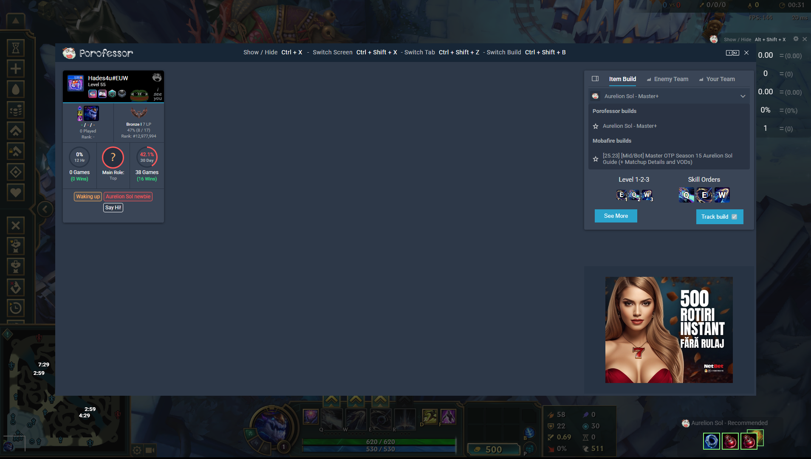Click the locked double chevron sidebar icon
The height and width of the screenshot is (459, 811).
(x=16, y=151)
